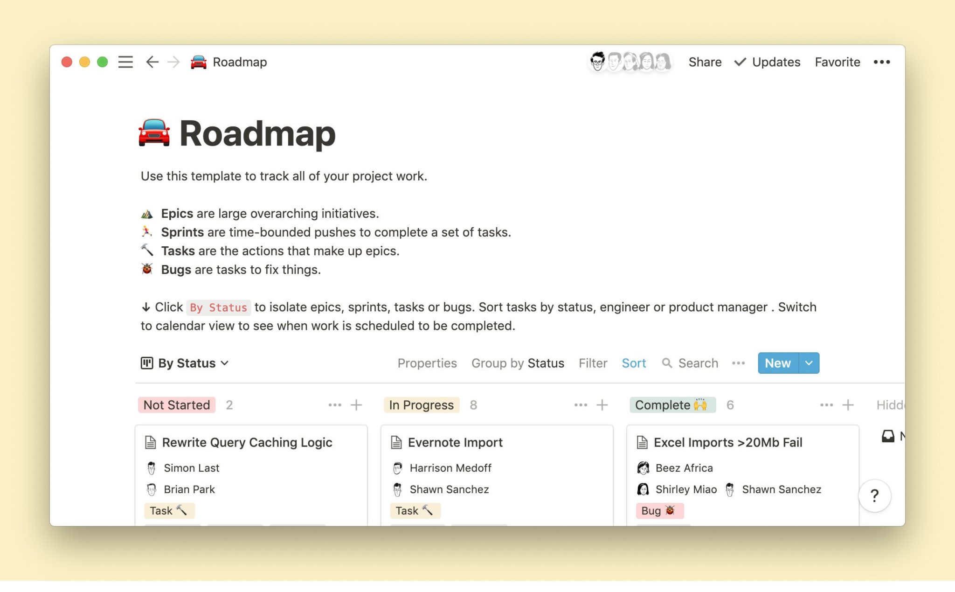Click the runner emoji next to Sprints
955x592 pixels.
pyautogui.click(x=147, y=232)
